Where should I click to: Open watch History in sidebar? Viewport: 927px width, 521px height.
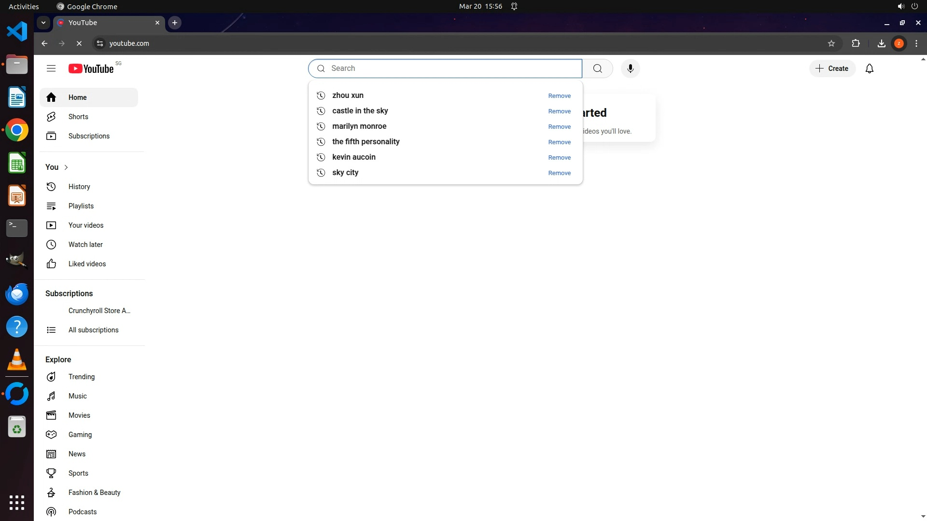click(x=79, y=187)
